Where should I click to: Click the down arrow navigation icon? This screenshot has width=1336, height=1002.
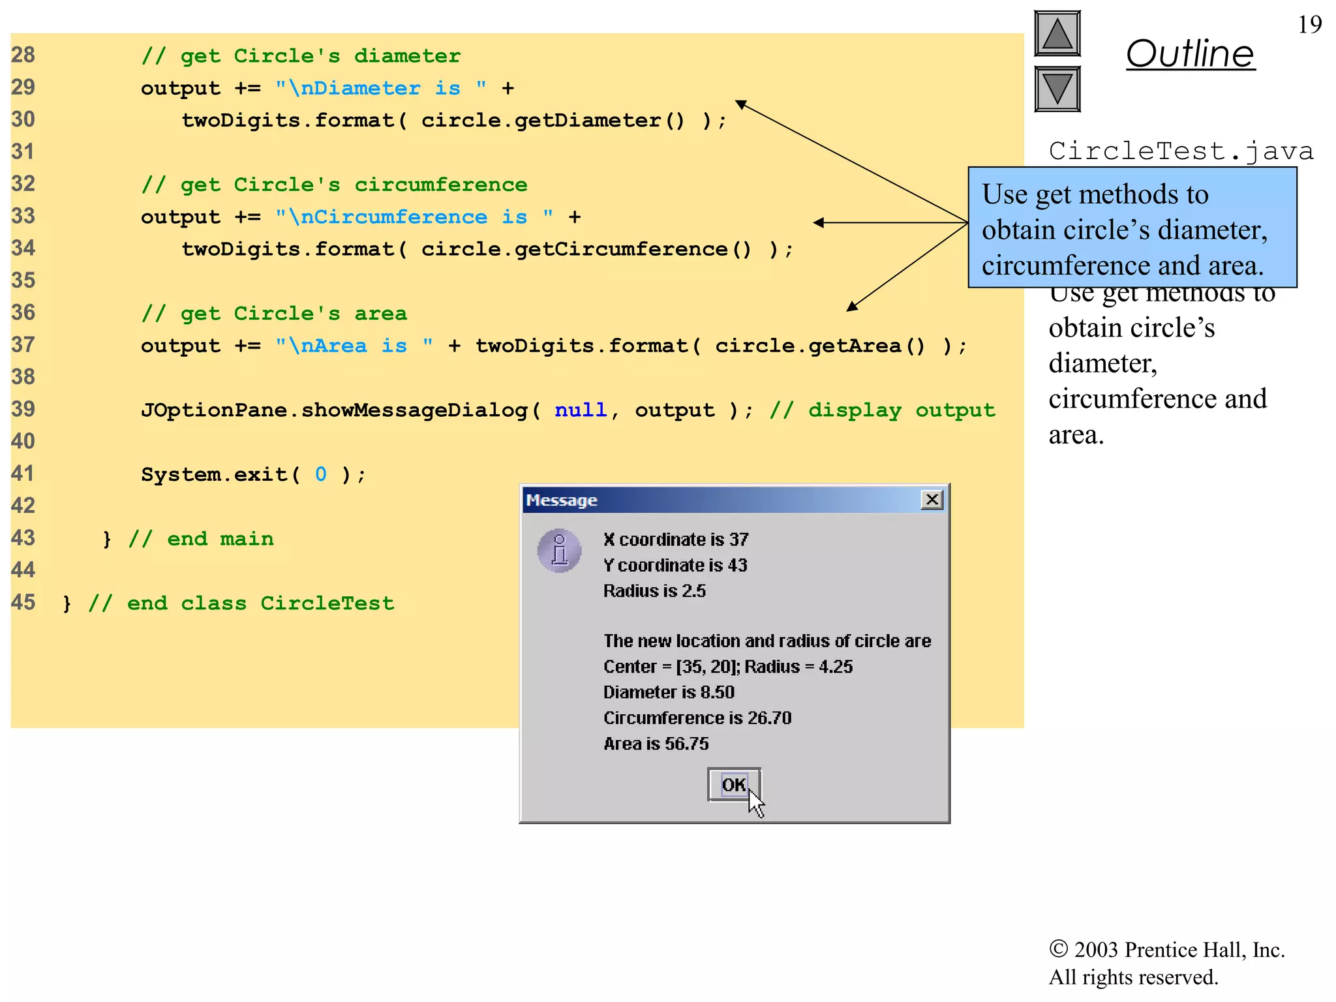tap(1057, 89)
